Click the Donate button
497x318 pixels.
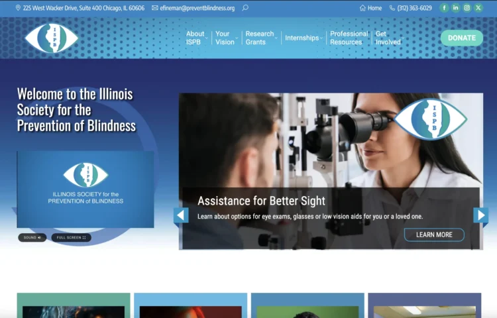461,38
